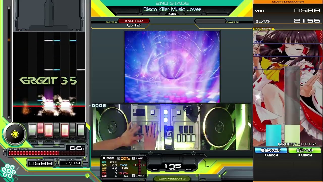Click the 自己ベスト score 2156 at top
Image resolution: width=323 pixels, height=182 pixels.
[307, 21]
